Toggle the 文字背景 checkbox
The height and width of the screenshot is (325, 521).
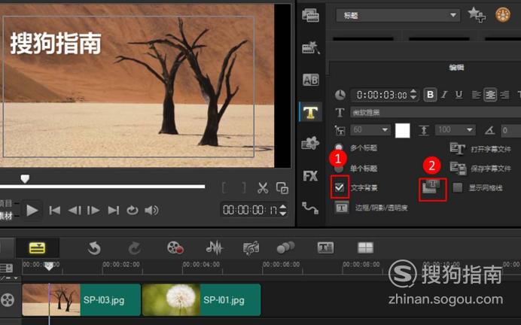pos(340,187)
